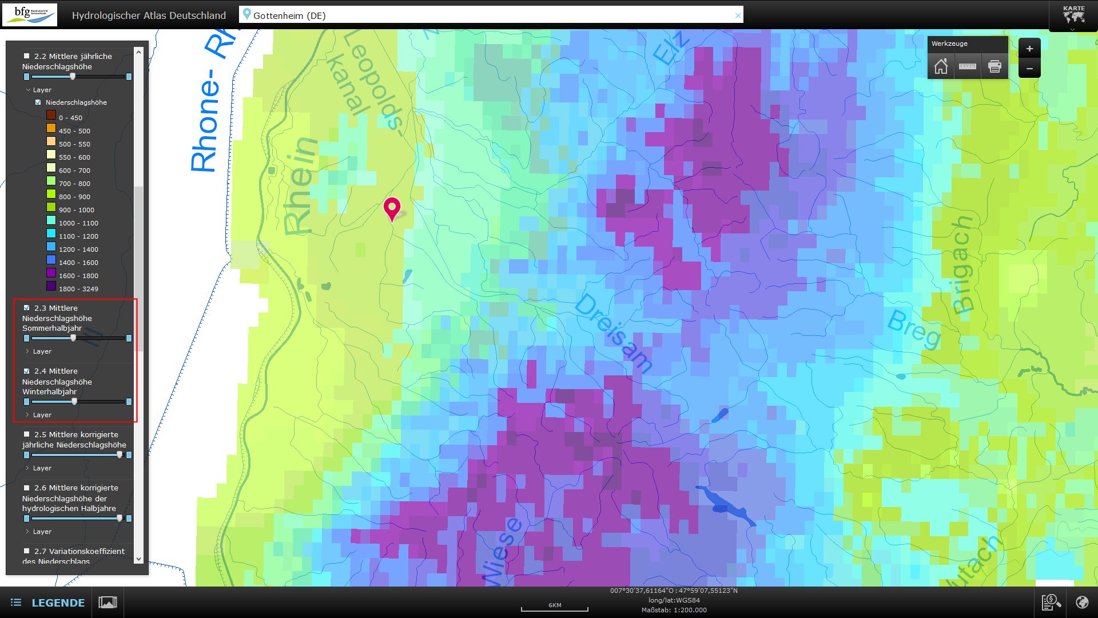The width and height of the screenshot is (1098, 618).
Task: Zoom in with the plus button
Action: click(x=1029, y=49)
